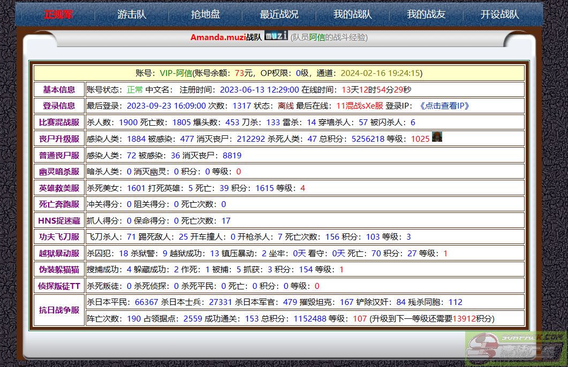Image resolution: width=568 pixels, height=367 pixels.
Task: Click the watermark logo in bottom-right corner
Action: click(x=516, y=348)
